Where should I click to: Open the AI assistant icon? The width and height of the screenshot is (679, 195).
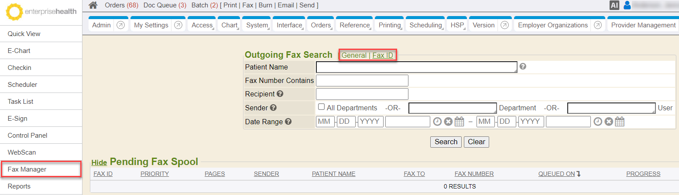coord(614,5)
